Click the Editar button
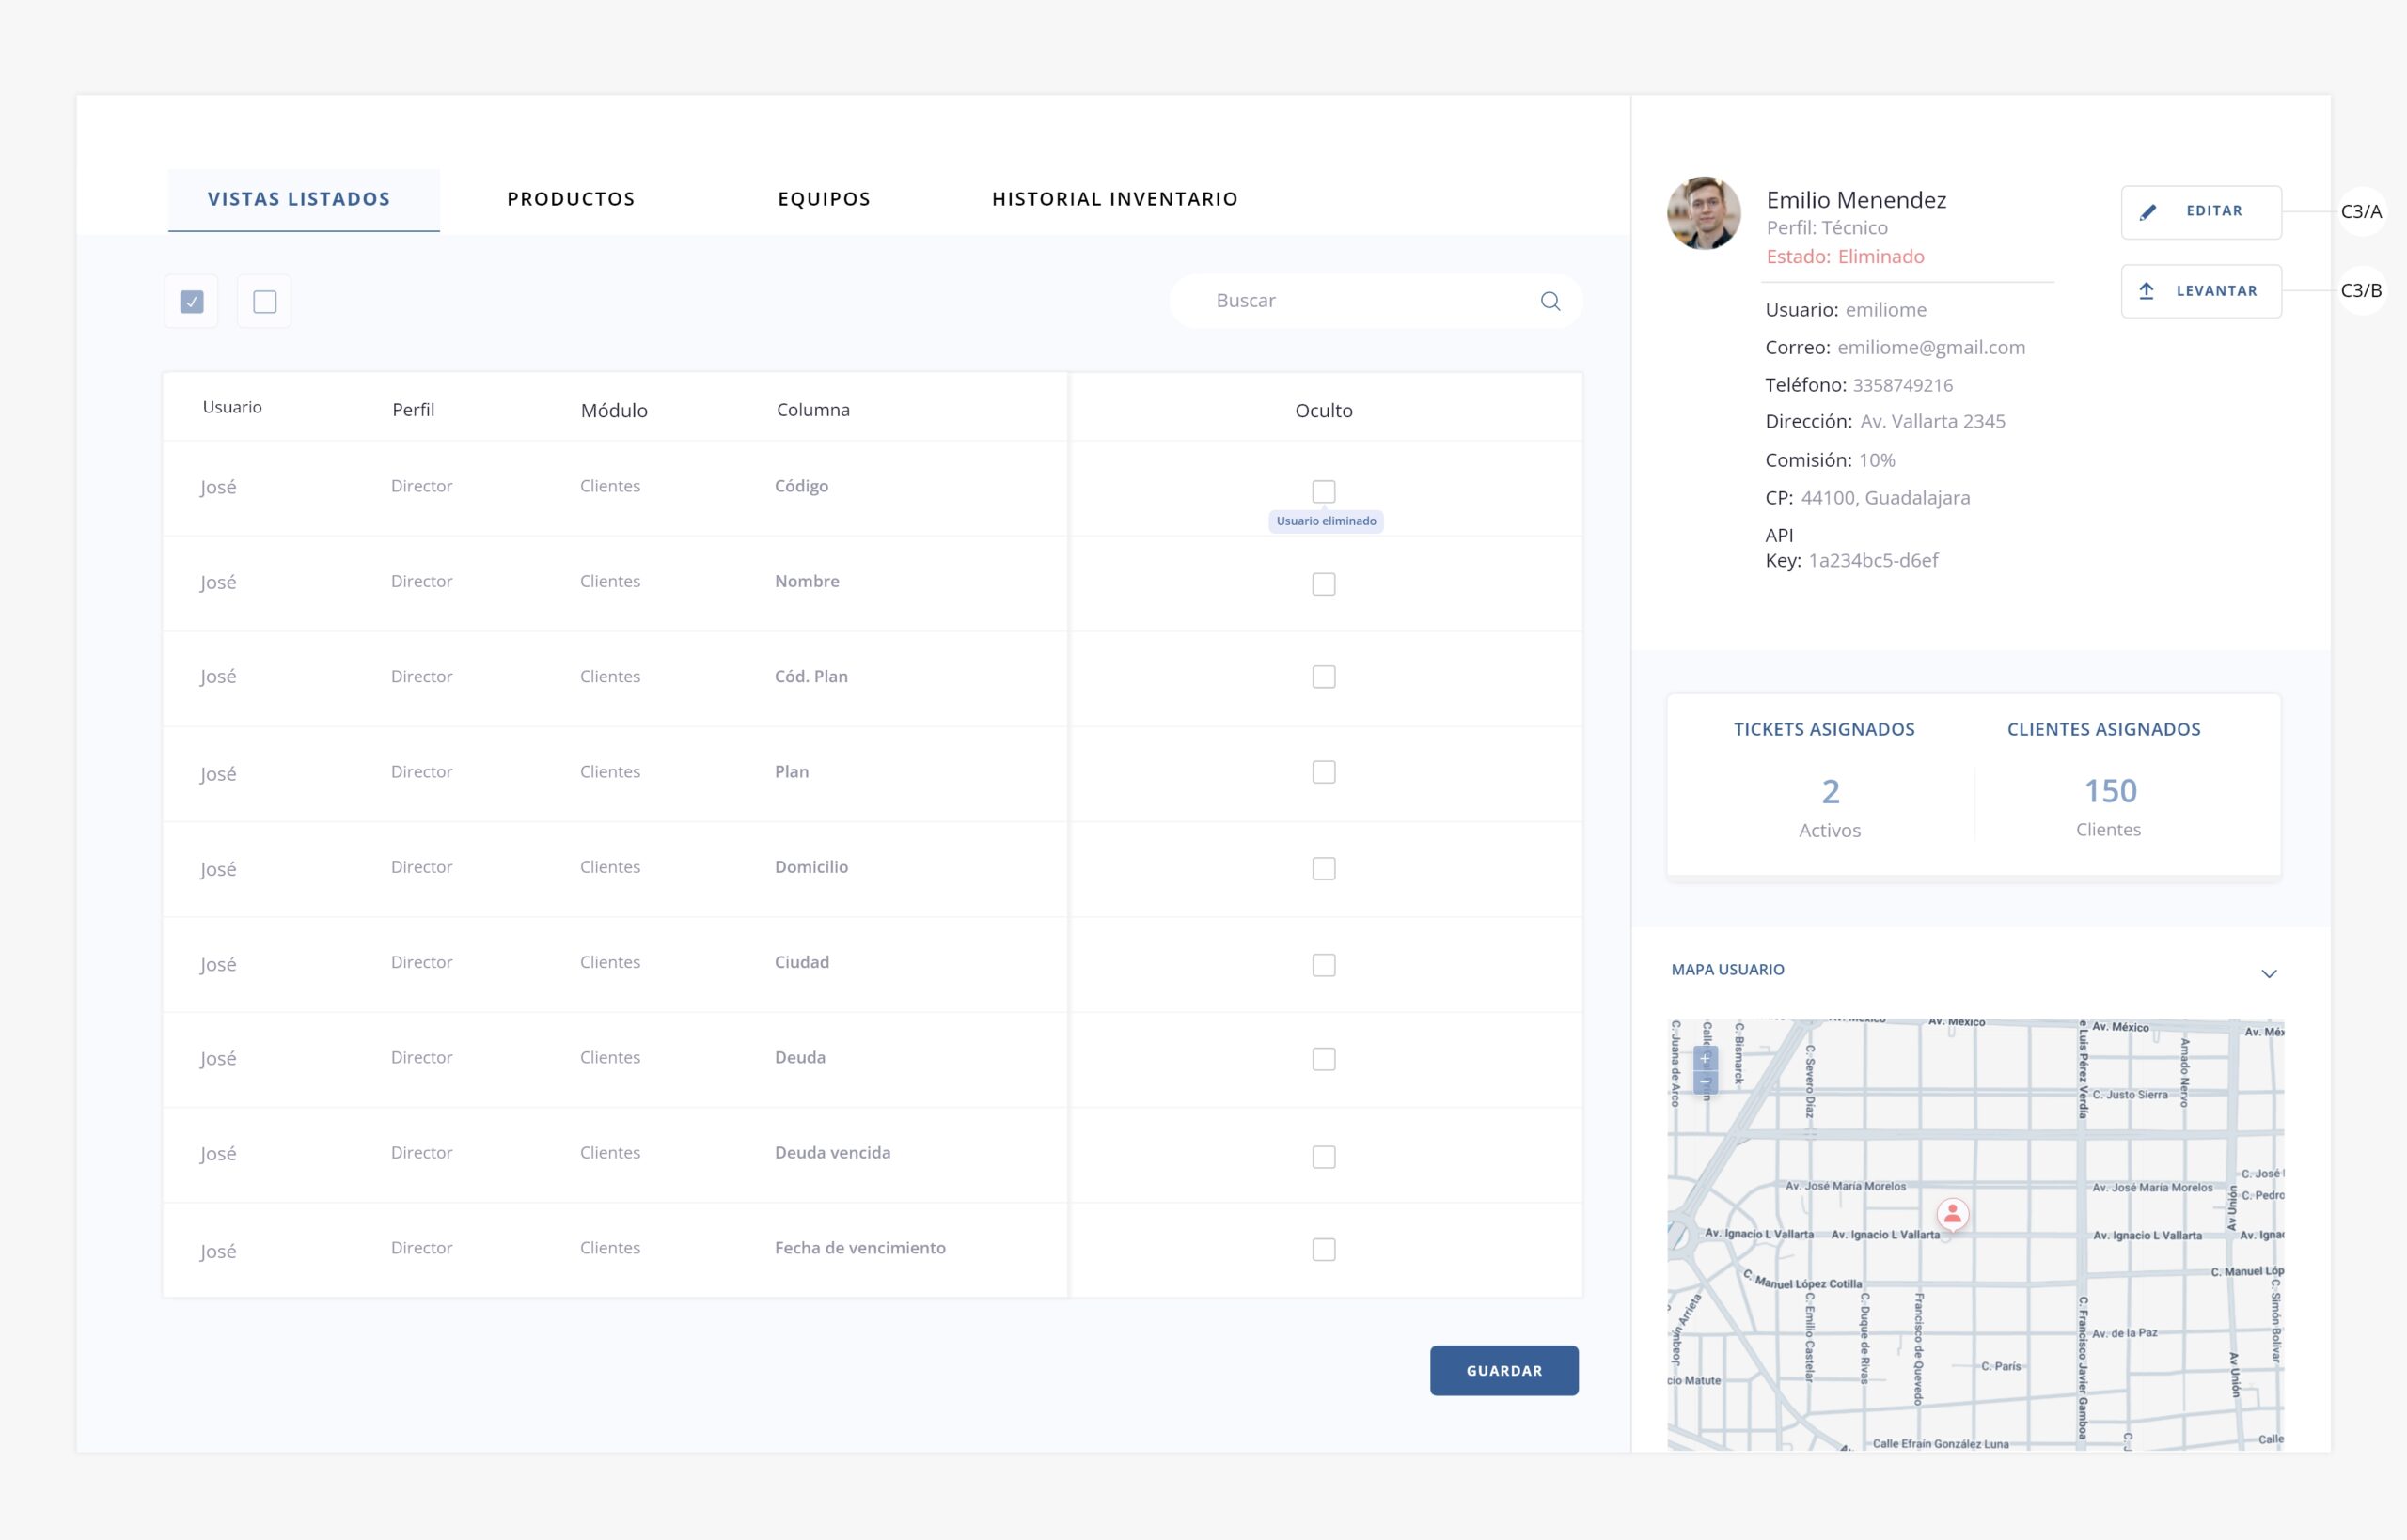Image resolution: width=2407 pixels, height=1540 pixels. (2200, 212)
